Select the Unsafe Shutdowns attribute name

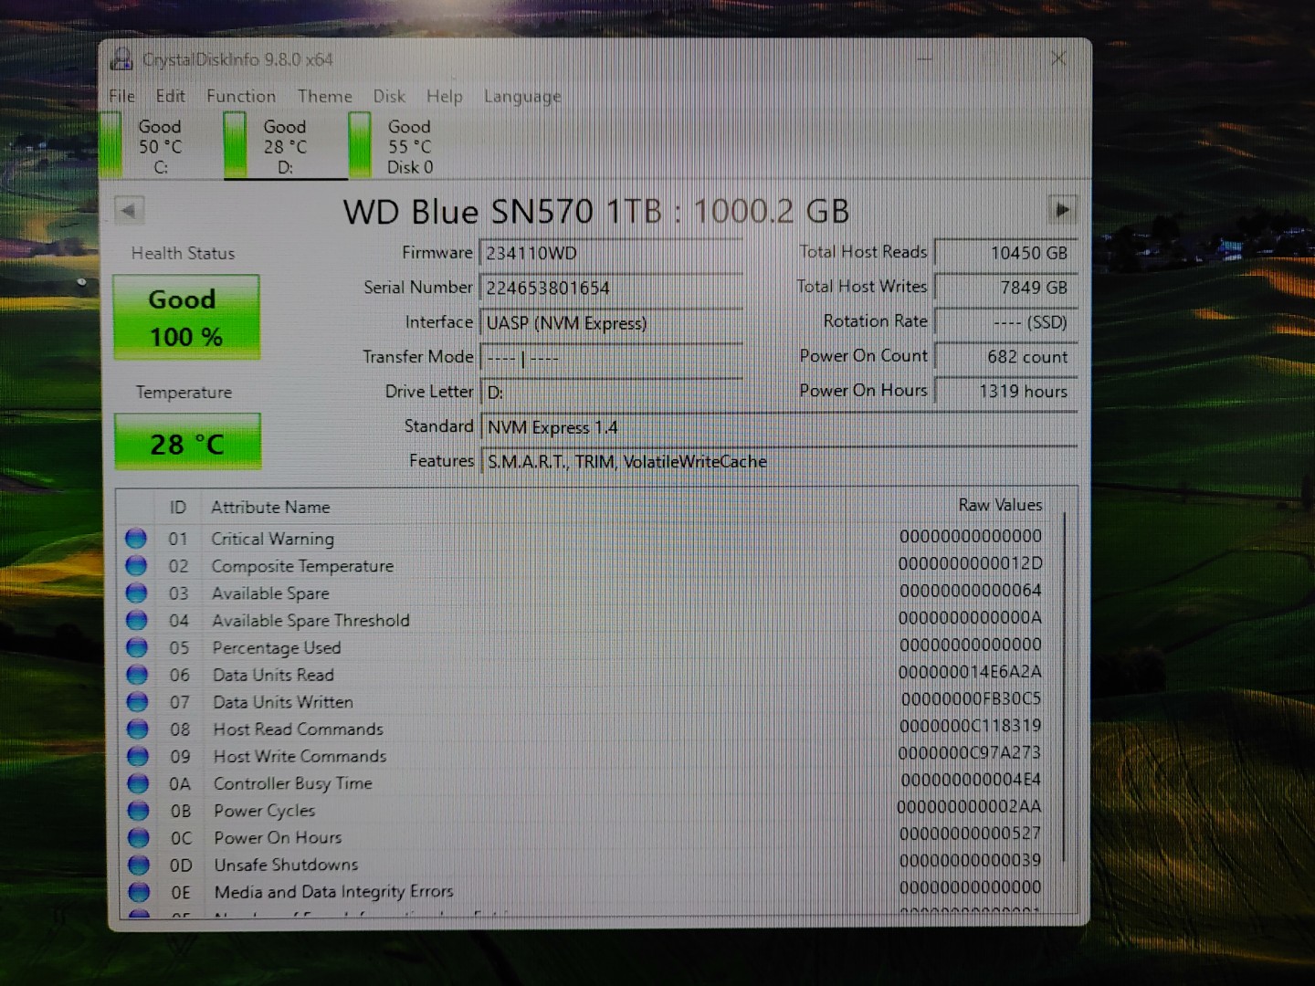pyautogui.click(x=286, y=865)
